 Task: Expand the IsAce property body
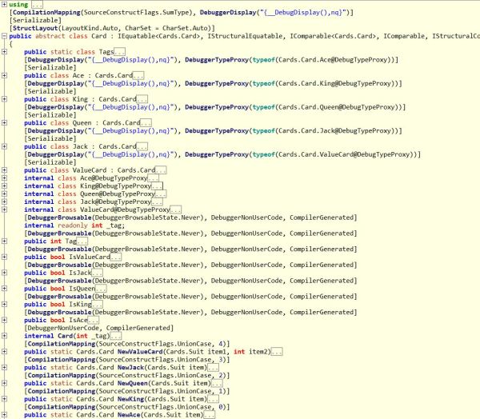4,320
